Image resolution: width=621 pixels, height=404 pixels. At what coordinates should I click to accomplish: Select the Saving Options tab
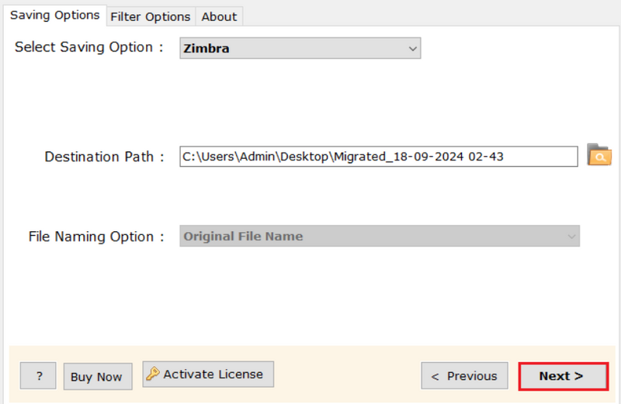tap(54, 15)
